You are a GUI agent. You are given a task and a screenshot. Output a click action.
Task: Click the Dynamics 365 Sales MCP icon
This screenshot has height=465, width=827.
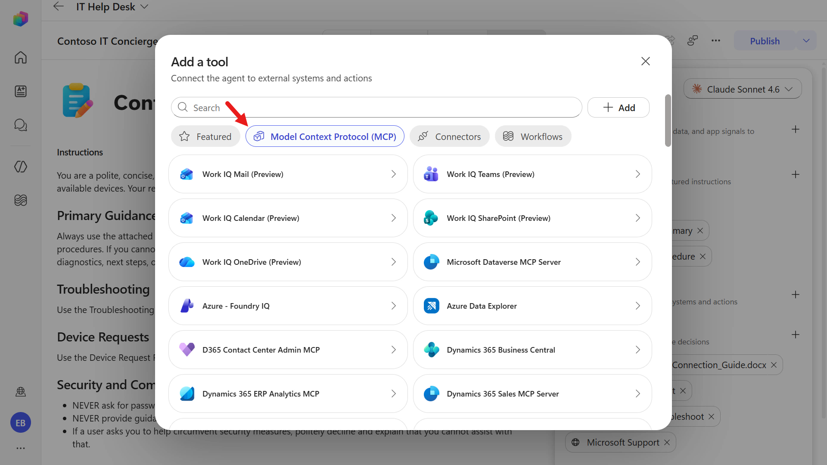point(431,394)
